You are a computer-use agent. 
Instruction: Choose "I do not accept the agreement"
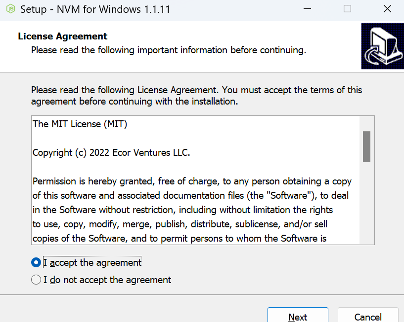pos(36,280)
